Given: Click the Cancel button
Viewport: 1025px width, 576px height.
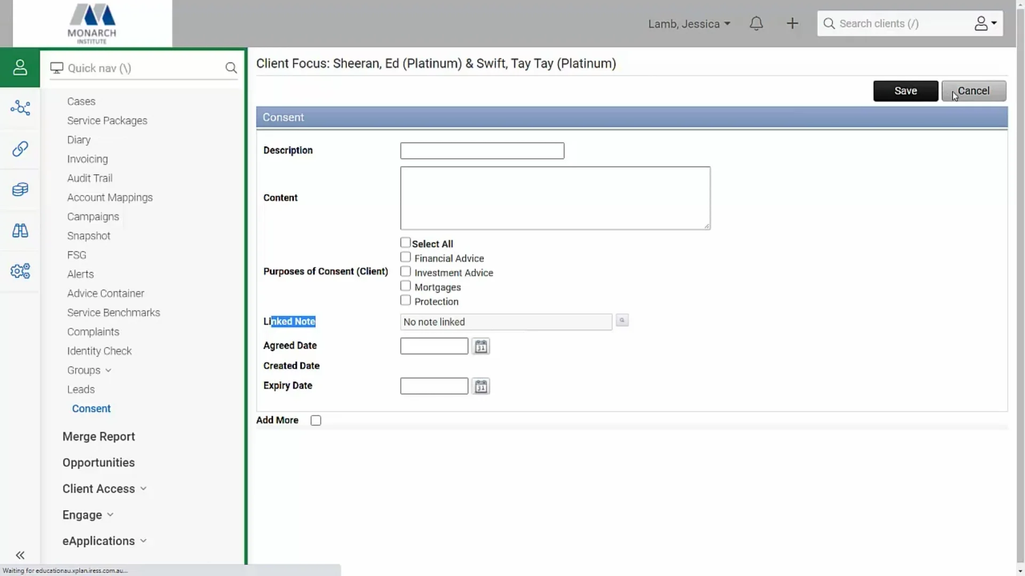Looking at the screenshot, I should (974, 91).
